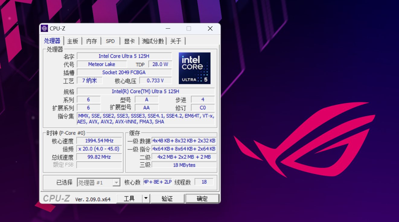Screen dimensions: 399x222
Task: Click the thread count value 18
Action: point(204,182)
